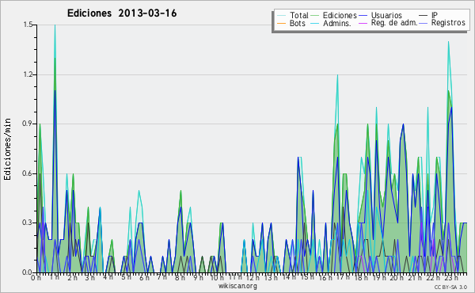Screen dimensions: 475x293
Task: Click the blue Usuarios legend color line
Action: 363,15
